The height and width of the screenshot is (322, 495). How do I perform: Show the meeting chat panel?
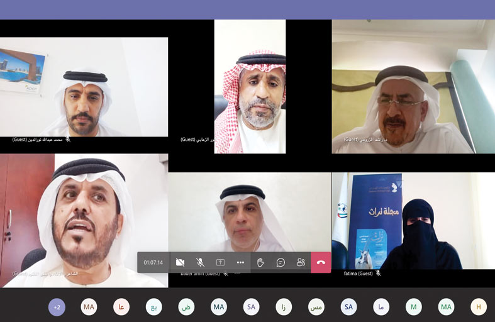click(x=281, y=262)
